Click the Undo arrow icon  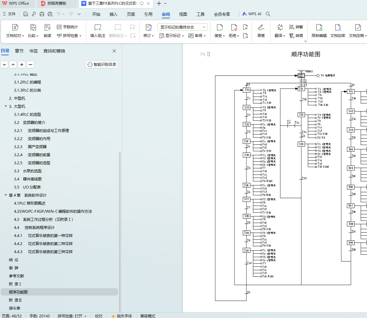click(59, 14)
